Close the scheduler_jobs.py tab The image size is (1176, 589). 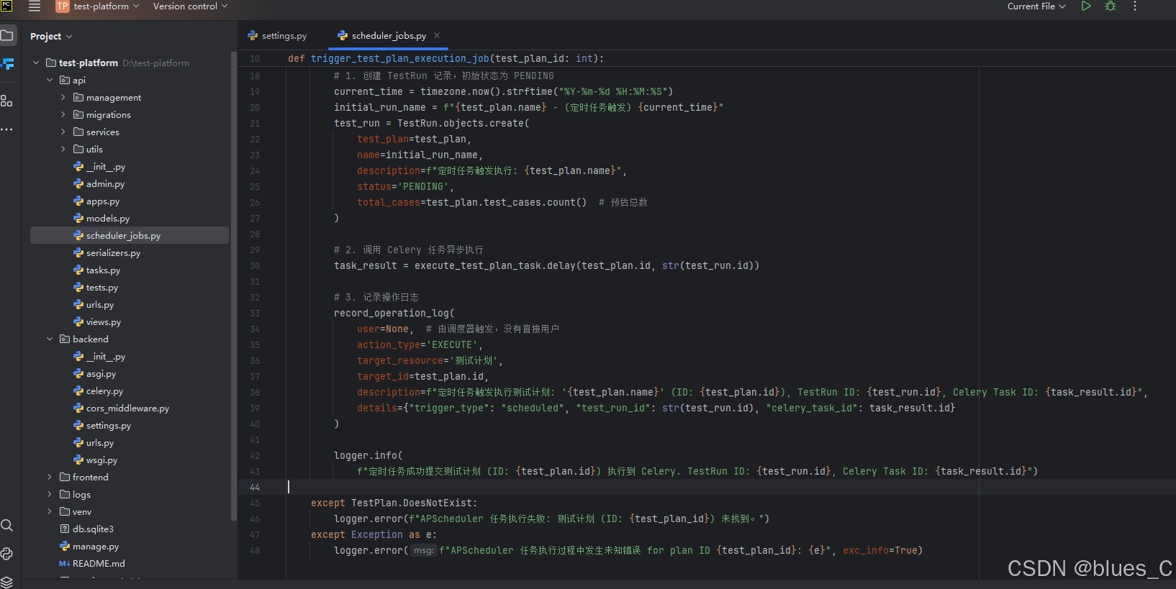point(437,35)
